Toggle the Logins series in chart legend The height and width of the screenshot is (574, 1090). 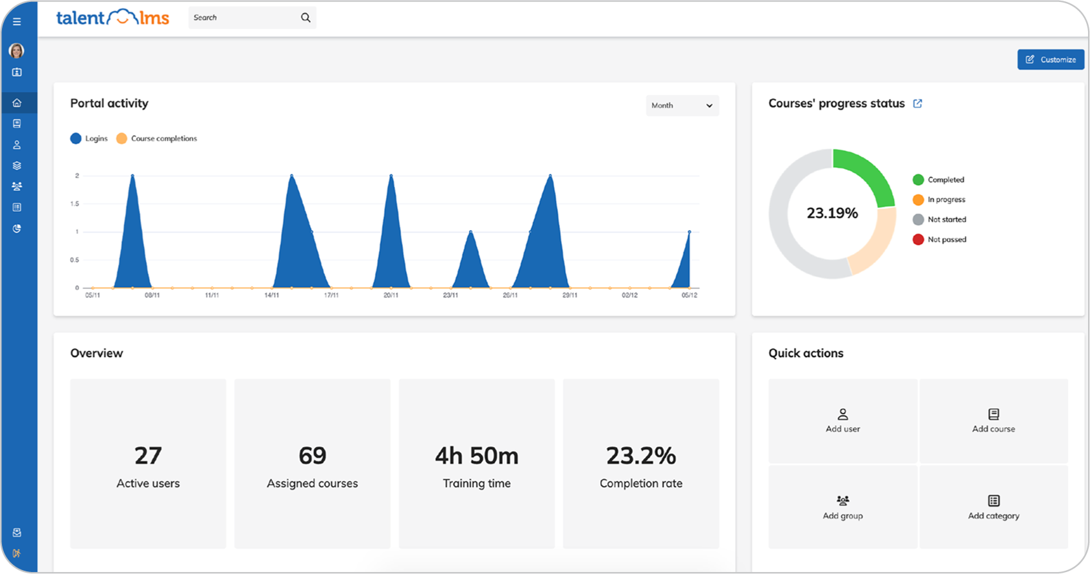(x=89, y=139)
